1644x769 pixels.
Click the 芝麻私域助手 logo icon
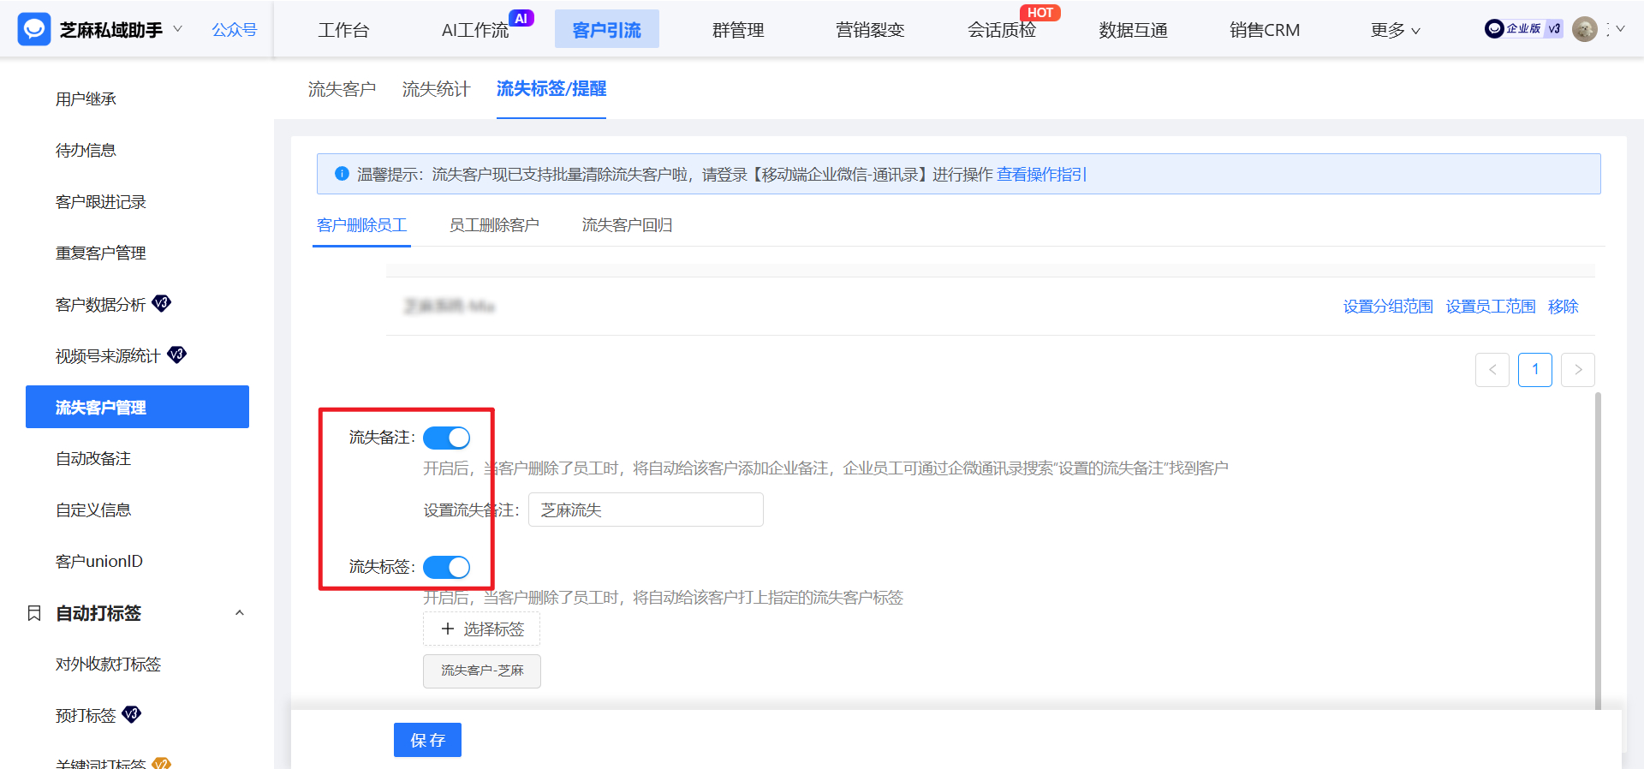[x=34, y=29]
